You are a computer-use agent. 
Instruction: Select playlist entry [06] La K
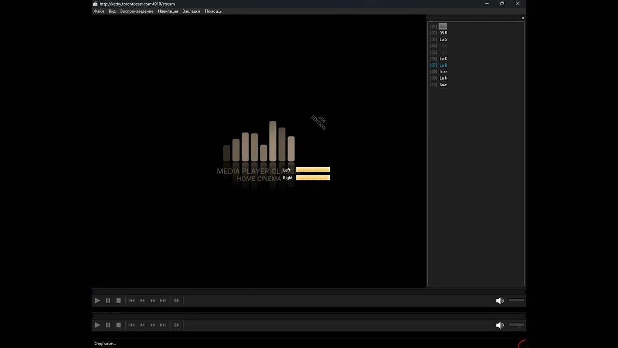pos(438,58)
